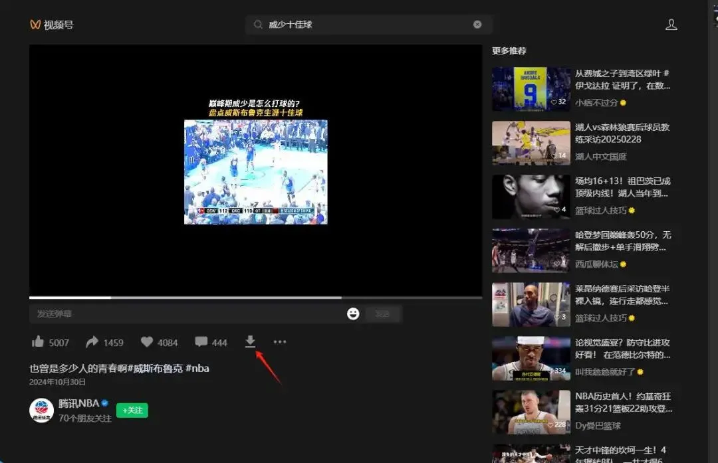718x463 pixels.
Task: Open channel Dy曼巴篮球
Action: [598, 426]
